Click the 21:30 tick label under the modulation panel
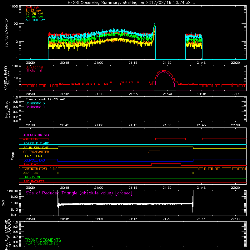Screen dimensions: 250x250 pos(167,125)
